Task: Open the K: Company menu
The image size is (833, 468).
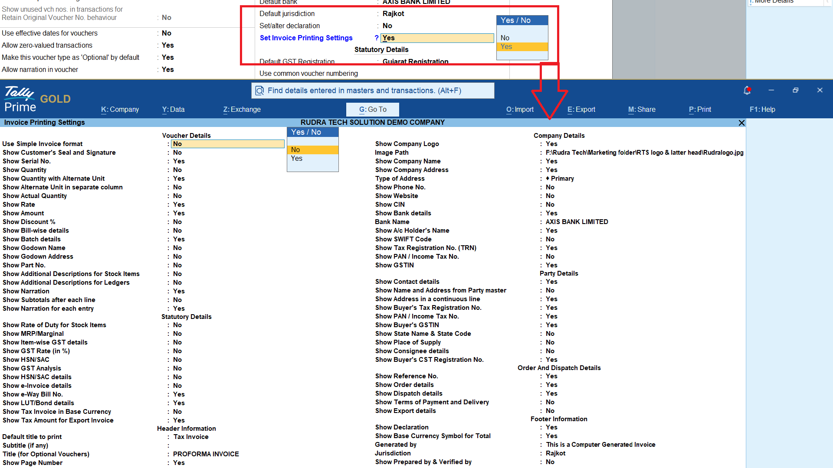Action: click(x=120, y=110)
